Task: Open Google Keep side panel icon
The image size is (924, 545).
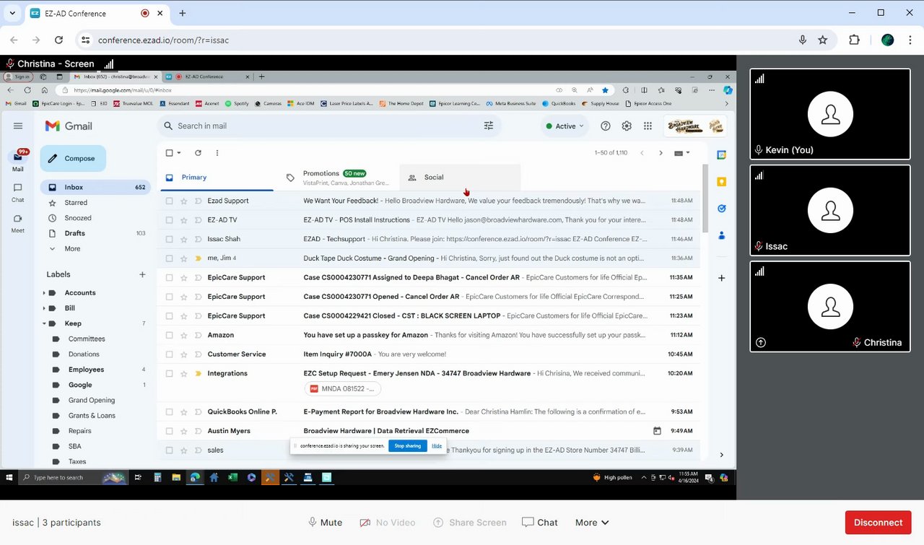Action: tap(721, 182)
